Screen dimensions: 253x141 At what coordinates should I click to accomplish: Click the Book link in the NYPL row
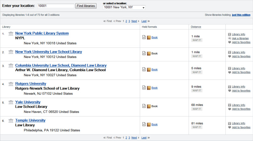(154, 38)
